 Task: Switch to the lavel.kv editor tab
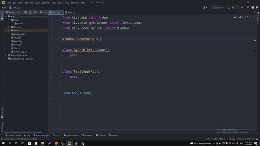(x=71, y=13)
